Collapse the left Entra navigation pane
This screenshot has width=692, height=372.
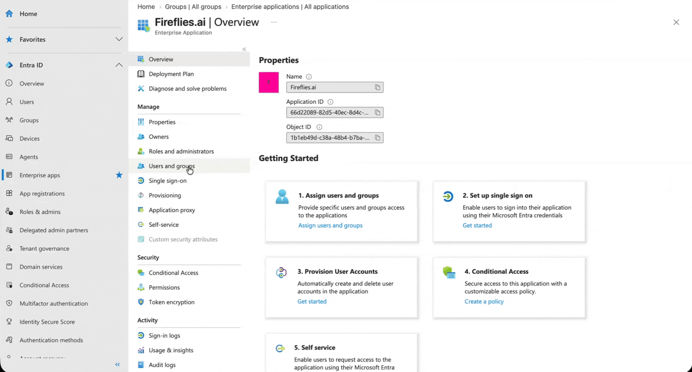point(117,364)
